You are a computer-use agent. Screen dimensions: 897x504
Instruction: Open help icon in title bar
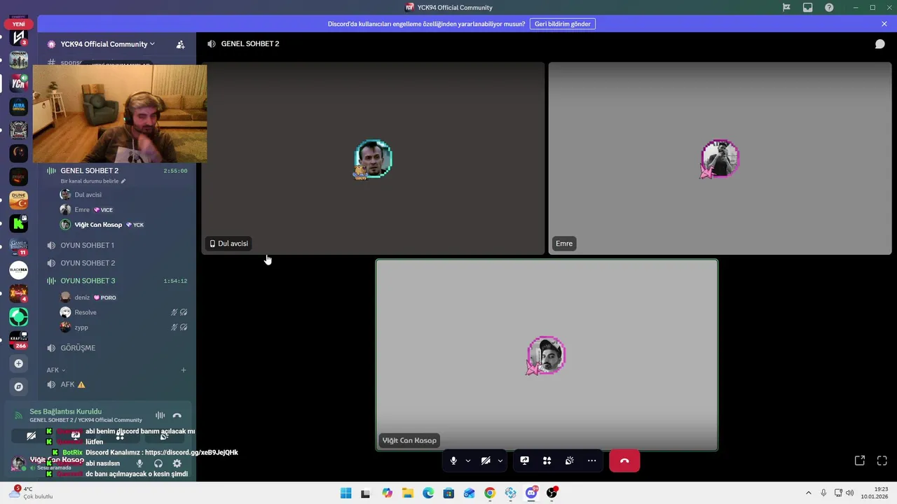(829, 8)
